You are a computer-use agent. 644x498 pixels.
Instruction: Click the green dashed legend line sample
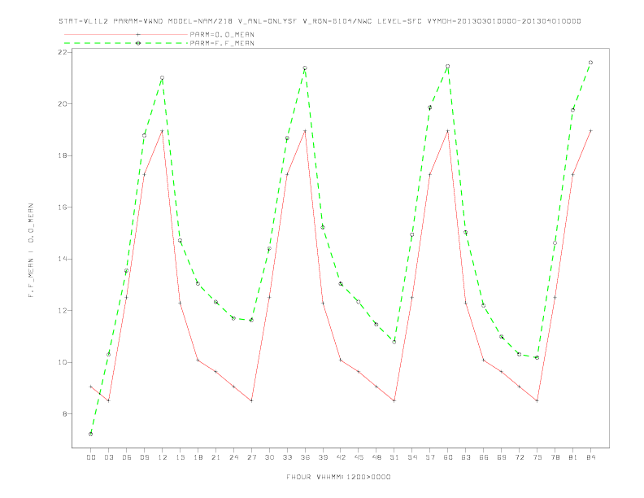(x=126, y=43)
